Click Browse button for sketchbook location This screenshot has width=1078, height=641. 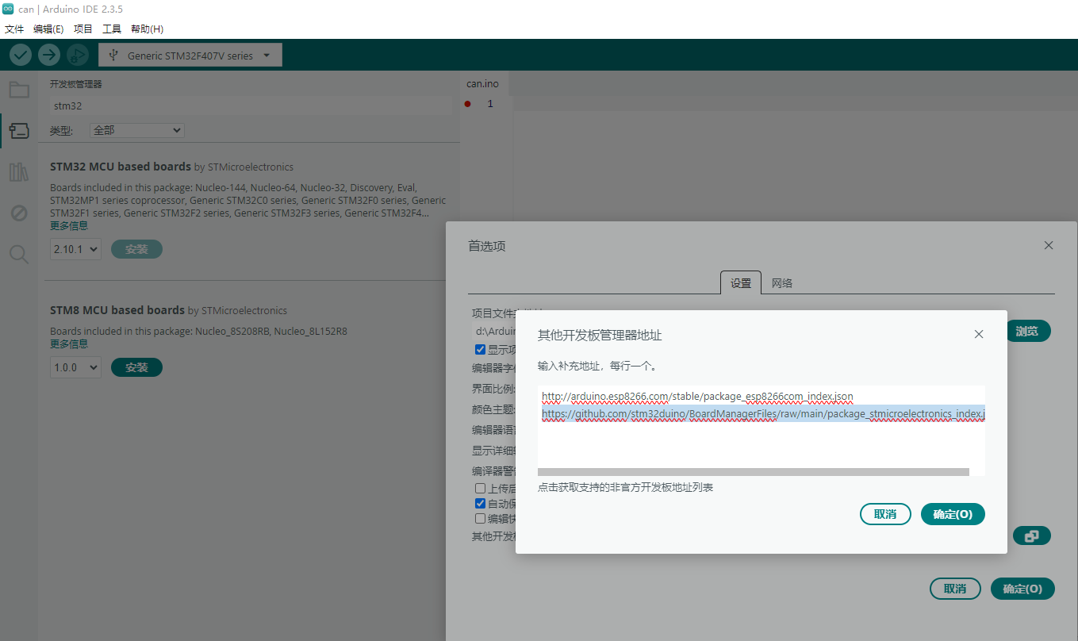(1028, 332)
